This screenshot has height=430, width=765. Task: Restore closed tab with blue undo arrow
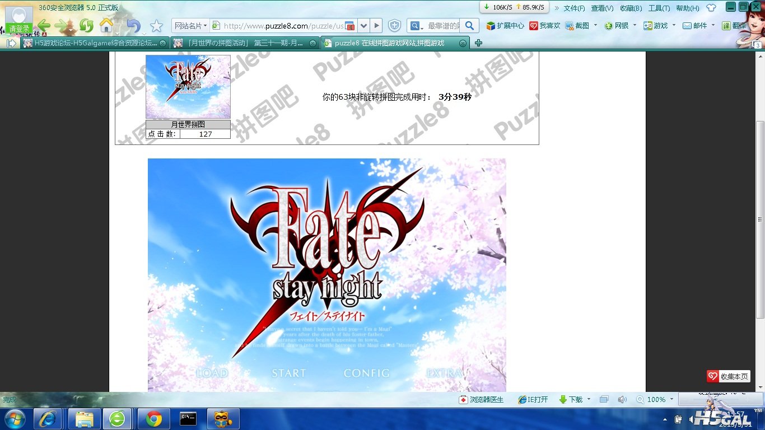(133, 26)
